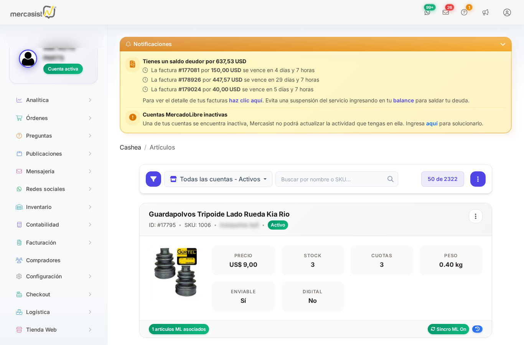This screenshot has height=345, width=524.
Task: Expand the Inventario sidebar section
Action: tap(54, 207)
